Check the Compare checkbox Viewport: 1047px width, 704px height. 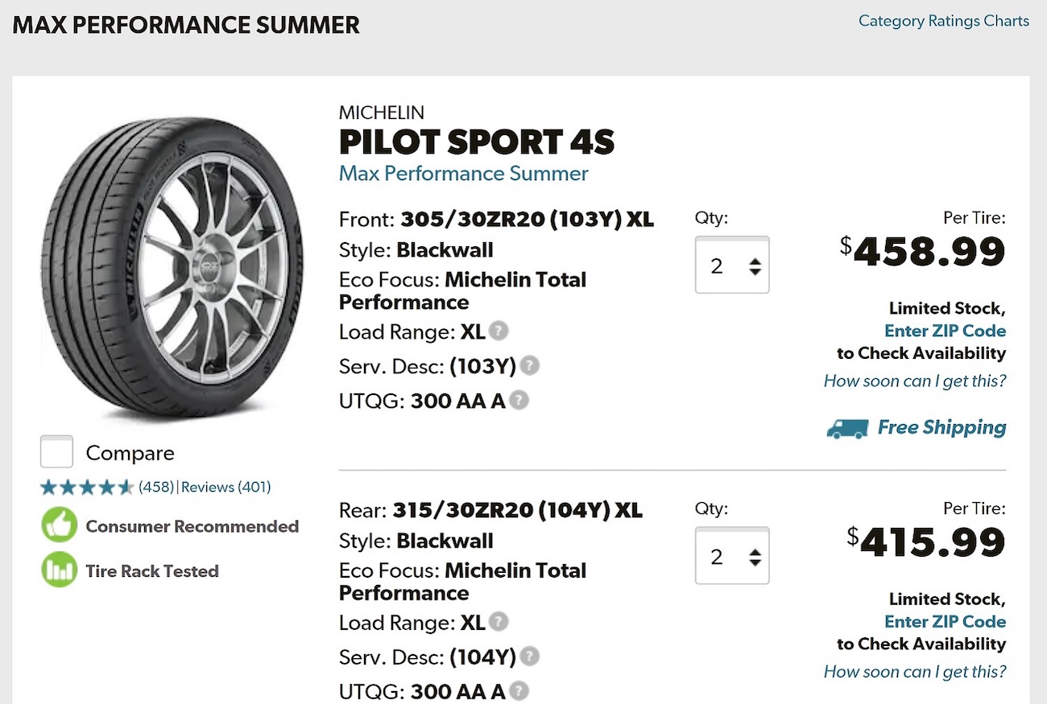tap(57, 452)
